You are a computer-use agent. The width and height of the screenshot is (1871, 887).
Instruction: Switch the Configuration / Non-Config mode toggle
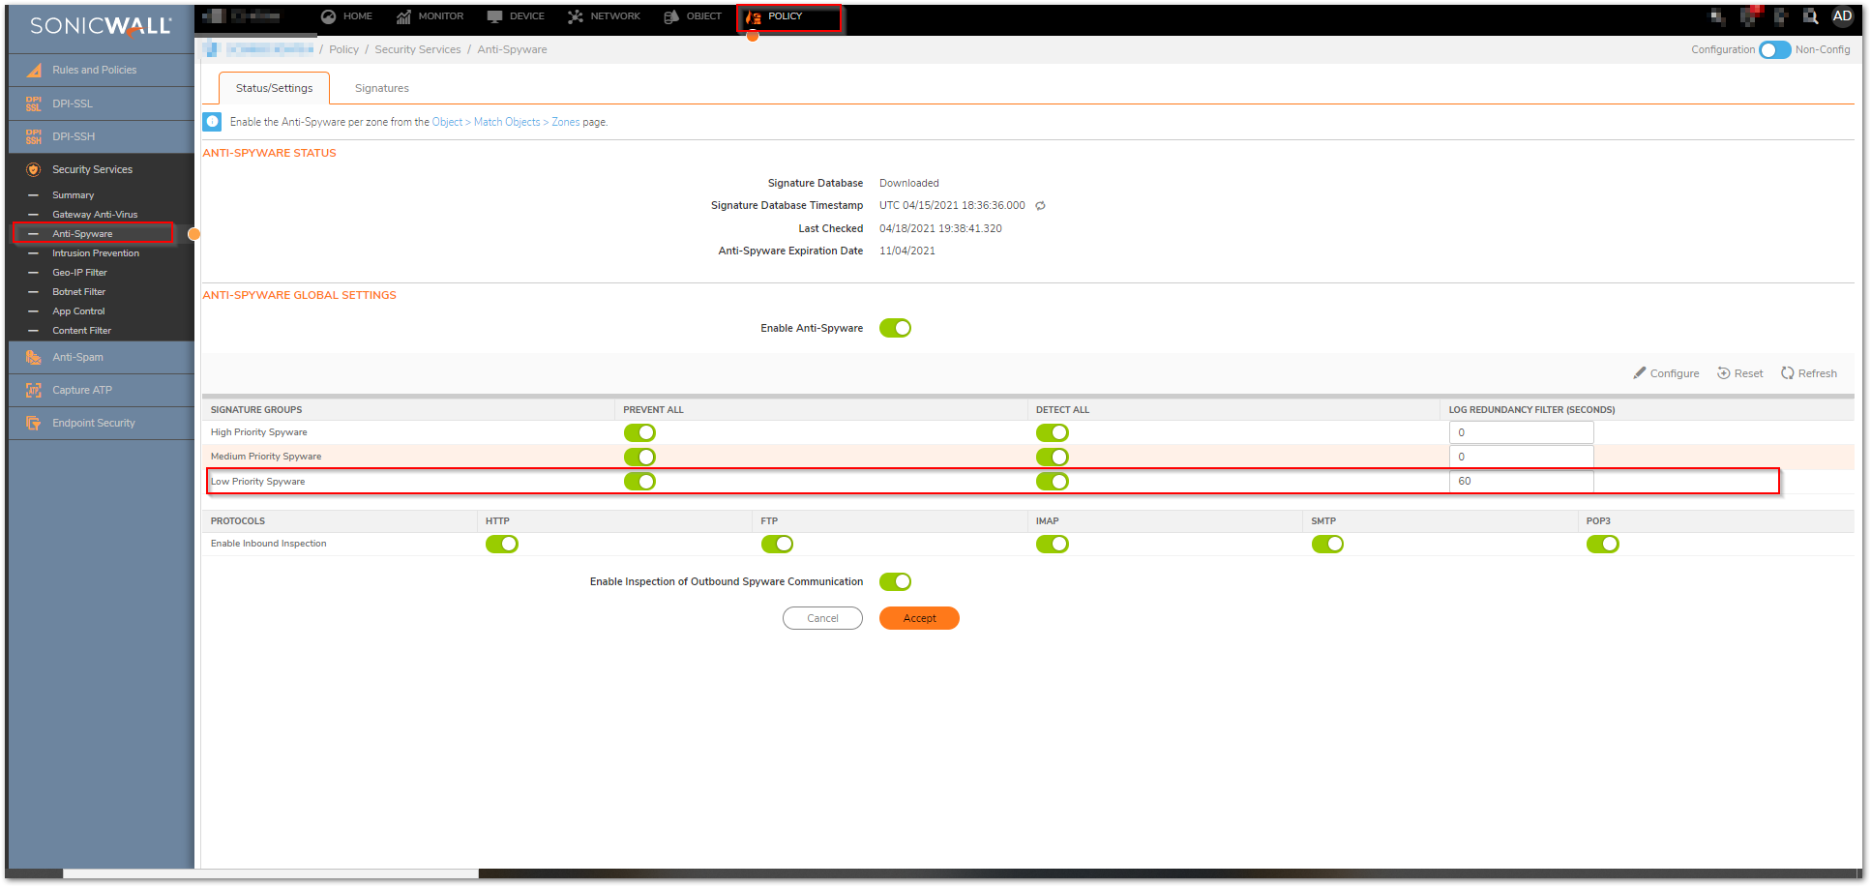[1774, 49]
